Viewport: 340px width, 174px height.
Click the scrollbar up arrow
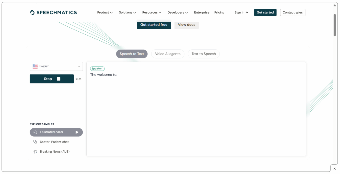pyautogui.click(x=335, y=5)
